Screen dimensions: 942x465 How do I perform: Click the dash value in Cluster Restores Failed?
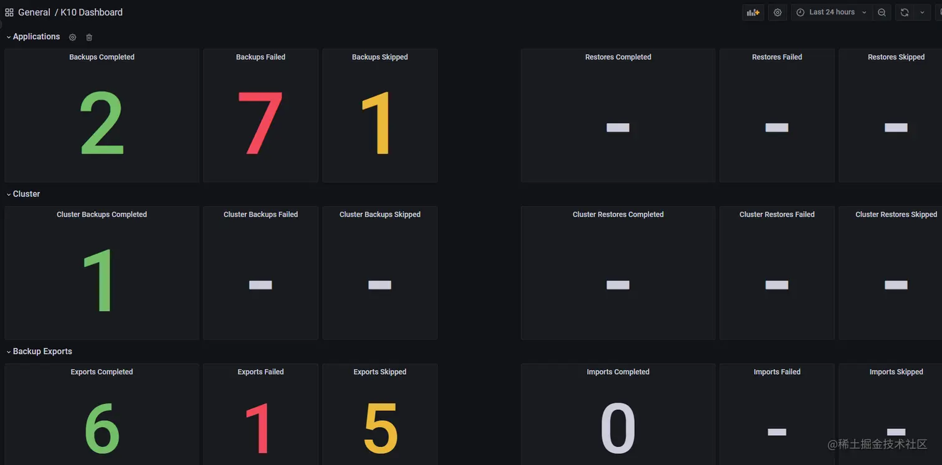point(777,285)
